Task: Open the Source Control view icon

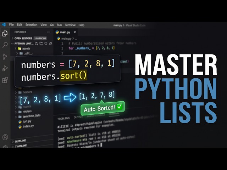Action: [5, 57]
